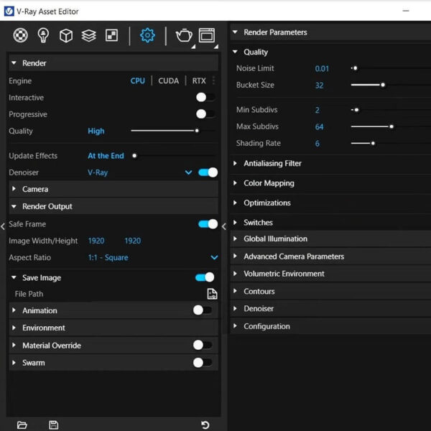Click the Bucket Size slider handle
Screen dimensions: 431x431
tap(383, 85)
